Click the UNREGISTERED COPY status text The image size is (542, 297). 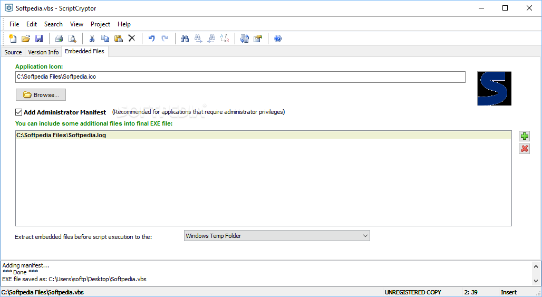pyautogui.click(x=413, y=292)
